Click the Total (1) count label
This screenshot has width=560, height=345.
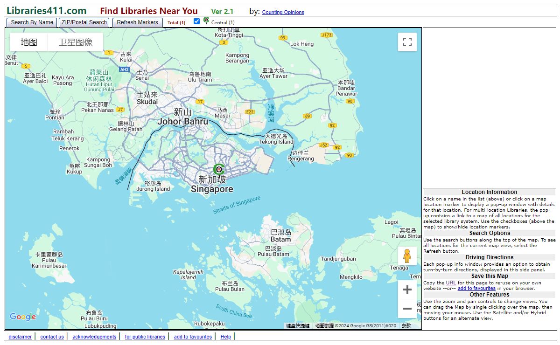[176, 22]
